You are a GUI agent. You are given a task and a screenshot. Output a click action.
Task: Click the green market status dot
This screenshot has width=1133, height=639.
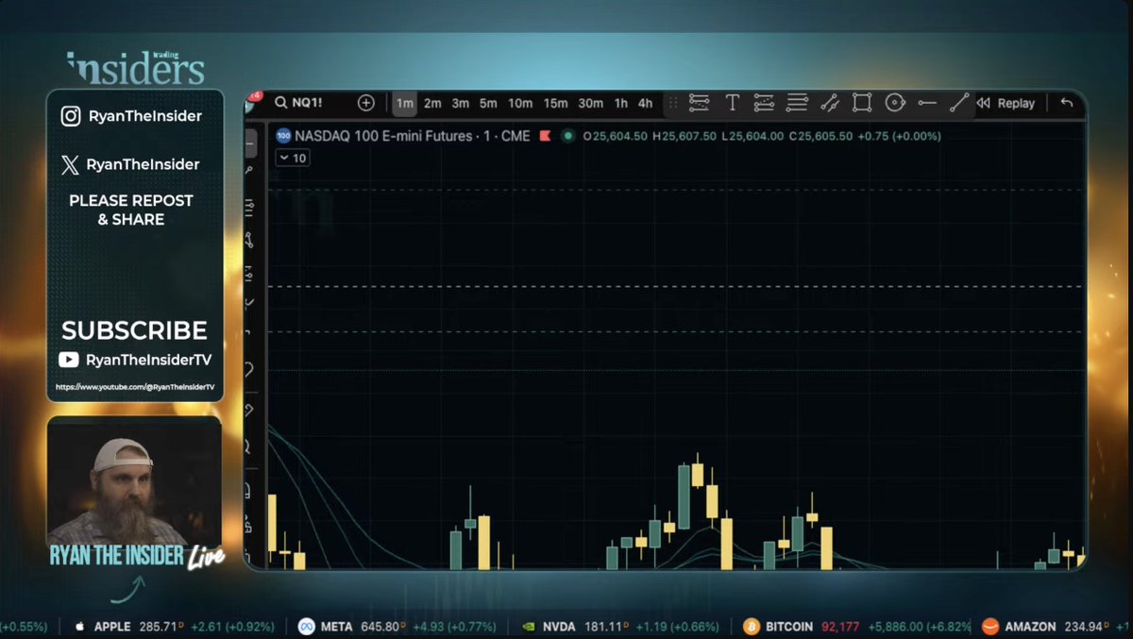click(x=567, y=136)
